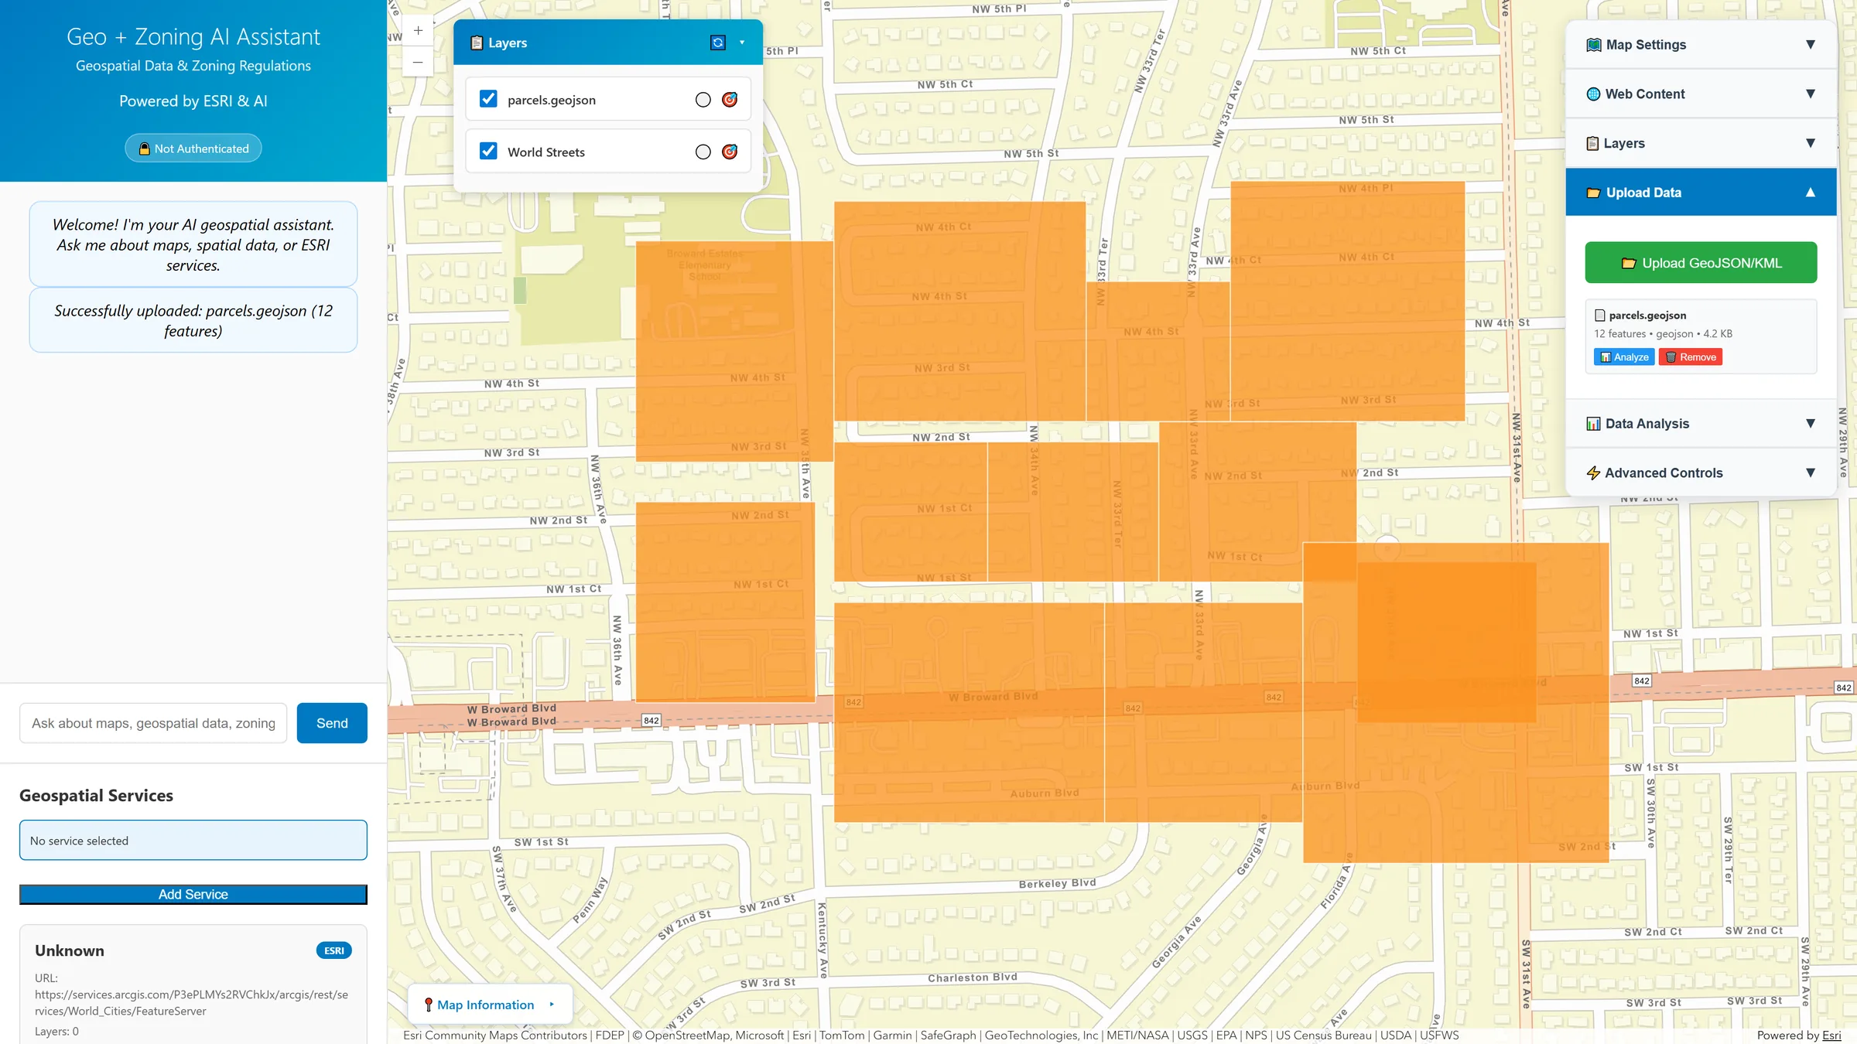The width and height of the screenshot is (1857, 1044).
Task: Uncheck the World Streets layer checkbox
Action: (x=488, y=151)
